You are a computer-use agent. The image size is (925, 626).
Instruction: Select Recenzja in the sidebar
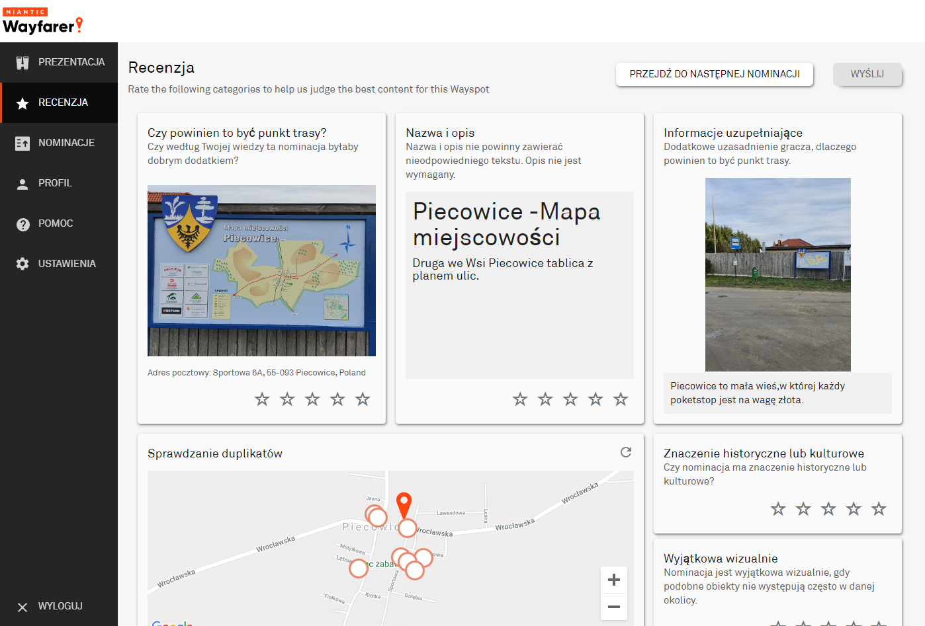click(59, 102)
